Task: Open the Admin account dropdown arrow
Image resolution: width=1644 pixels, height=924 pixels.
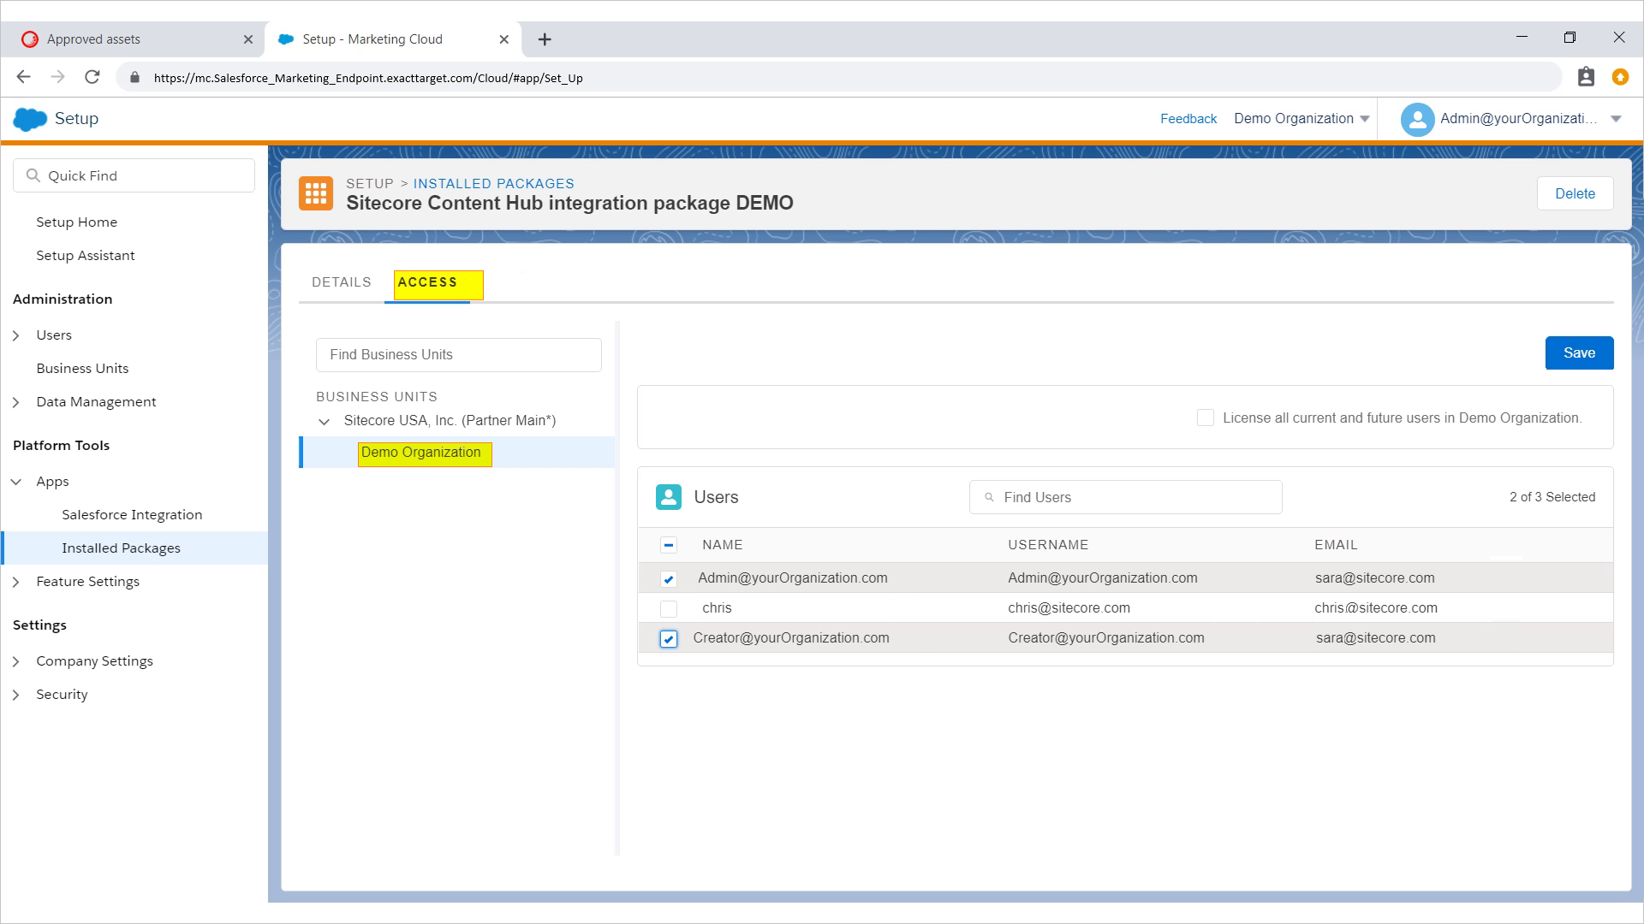Action: click(1616, 119)
